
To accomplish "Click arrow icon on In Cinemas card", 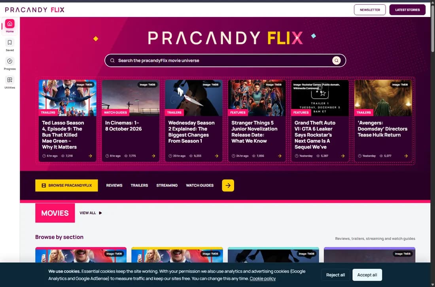I will pyautogui.click(x=153, y=156).
